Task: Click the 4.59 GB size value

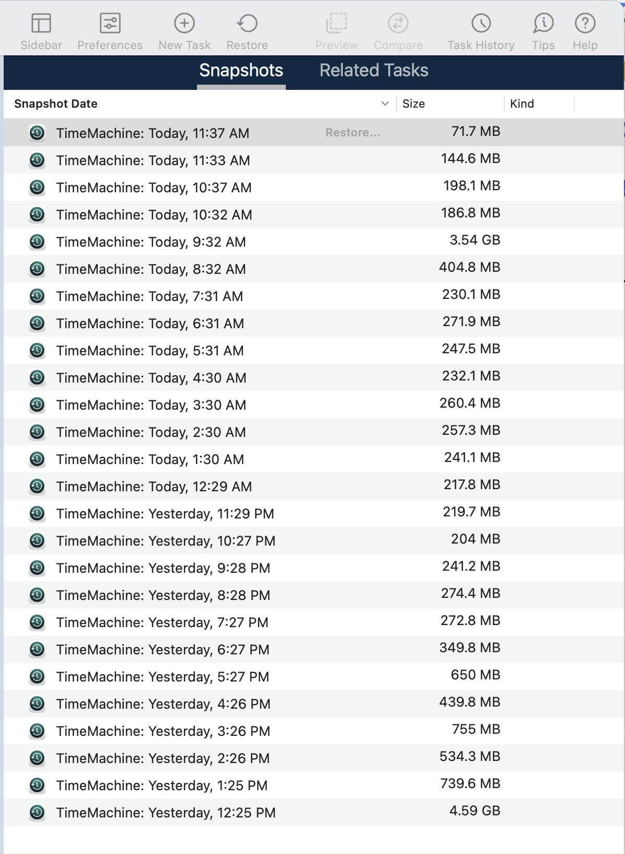Action: pyautogui.click(x=475, y=811)
